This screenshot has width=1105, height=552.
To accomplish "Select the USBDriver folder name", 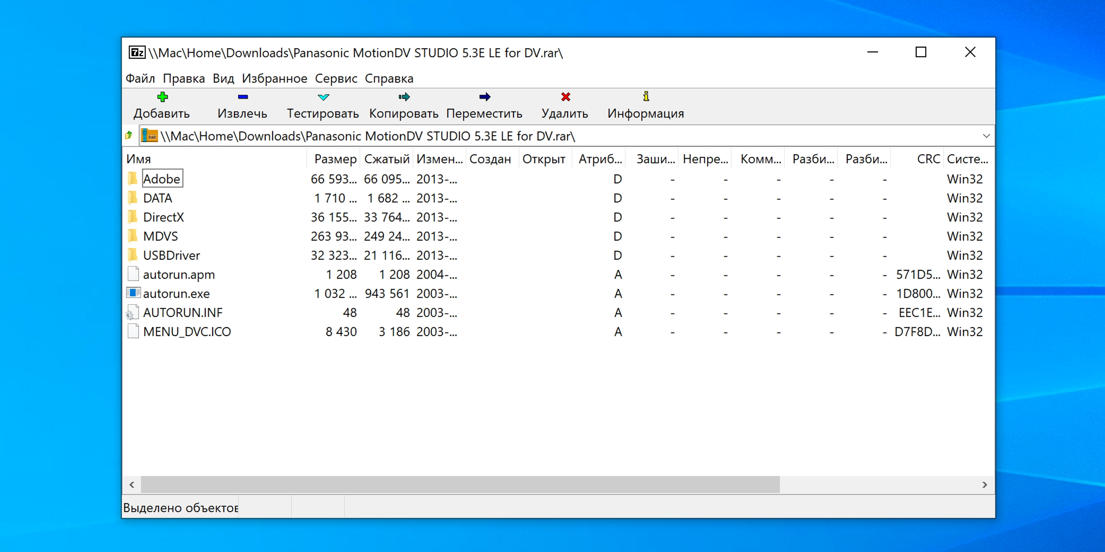I will (x=171, y=255).
